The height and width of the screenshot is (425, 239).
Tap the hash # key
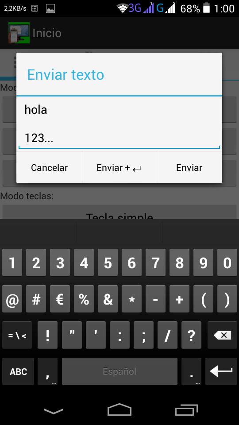[36, 299]
